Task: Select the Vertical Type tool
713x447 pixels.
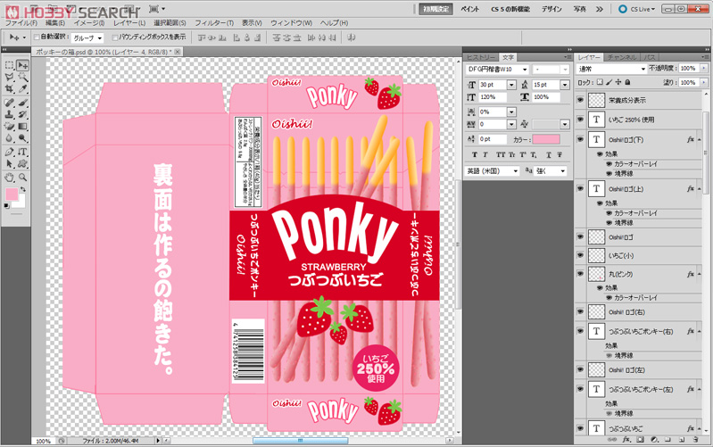Action: (22, 152)
